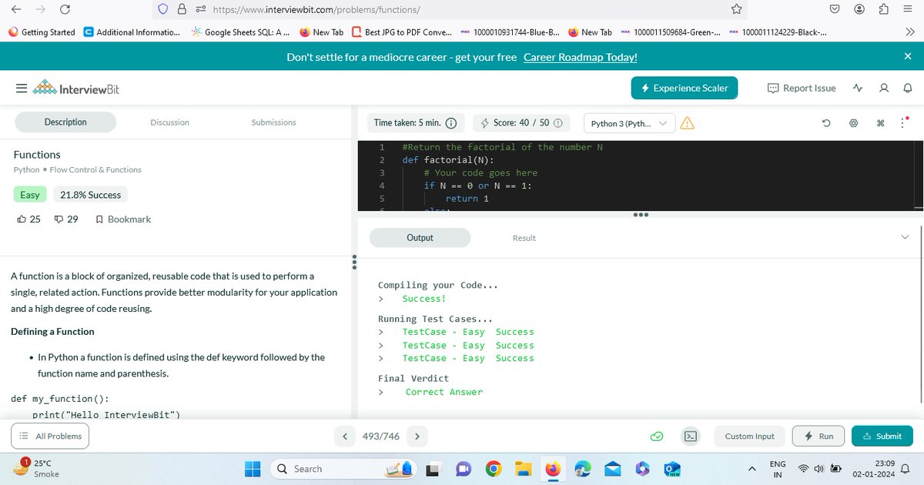
Task: Reset code using the undo arrow icon
Action: tap(826, 123)
